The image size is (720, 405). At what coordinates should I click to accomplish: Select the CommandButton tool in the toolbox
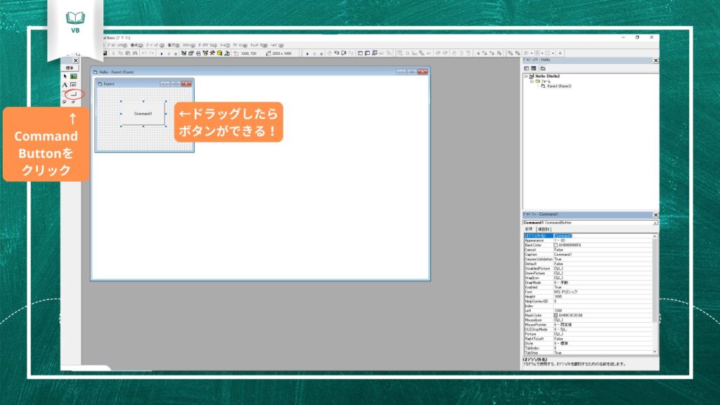pyautogui.click(x=73, y=94)
